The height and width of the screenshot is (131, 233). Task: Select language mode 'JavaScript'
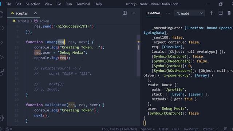tap(191, 129)
